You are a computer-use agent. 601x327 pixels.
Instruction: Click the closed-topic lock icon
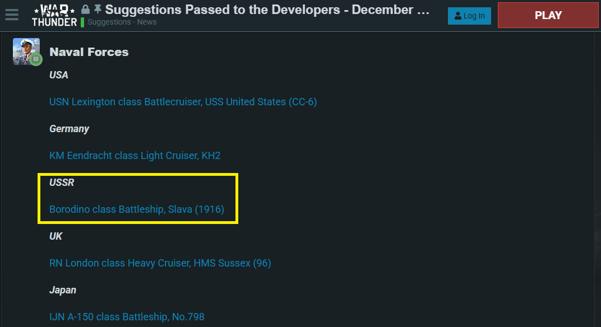(86, 10)
